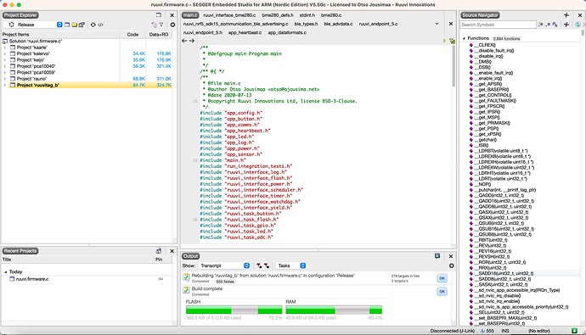Click the multi-window icon in Project Explorer toolbar
This screenshot has width=586, height=335.
82,25
